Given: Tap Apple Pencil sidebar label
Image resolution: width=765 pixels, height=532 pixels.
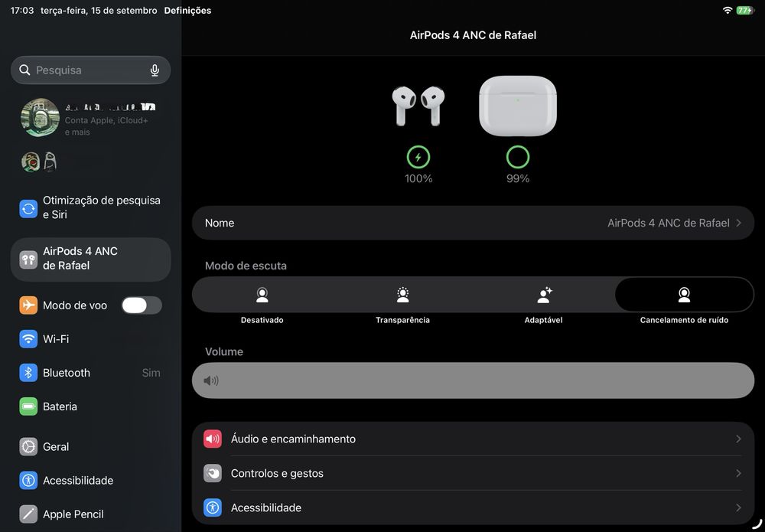Looking at the screenshot, I should 73,514.
